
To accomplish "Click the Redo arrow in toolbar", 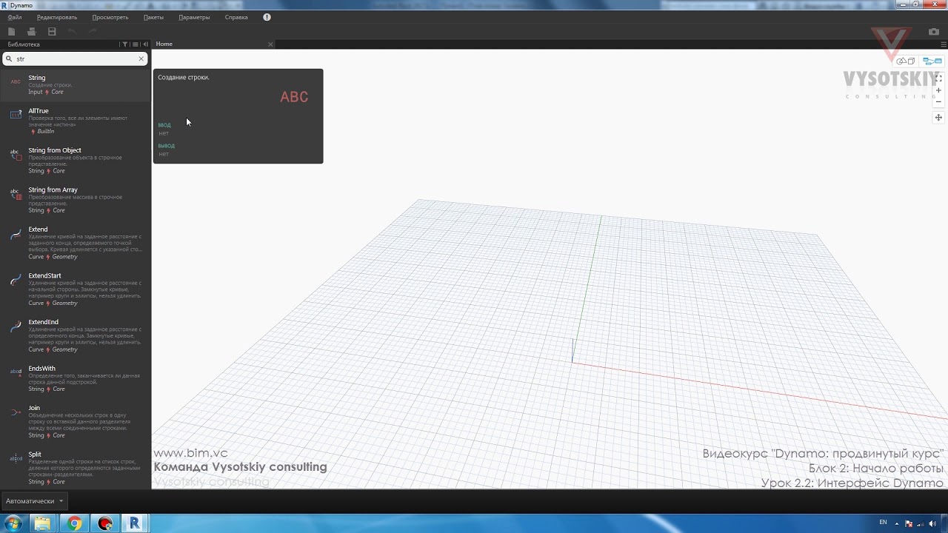I will tap(93, 32).
